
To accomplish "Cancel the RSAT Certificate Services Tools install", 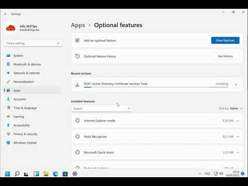I will (236, 85).
